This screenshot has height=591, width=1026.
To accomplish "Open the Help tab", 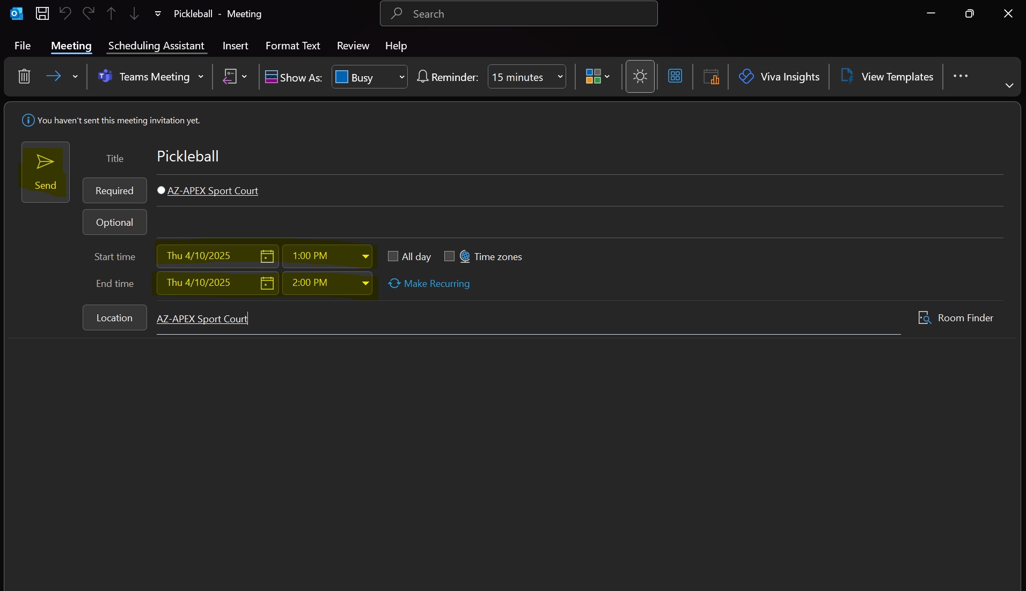I will click(396, 46).
